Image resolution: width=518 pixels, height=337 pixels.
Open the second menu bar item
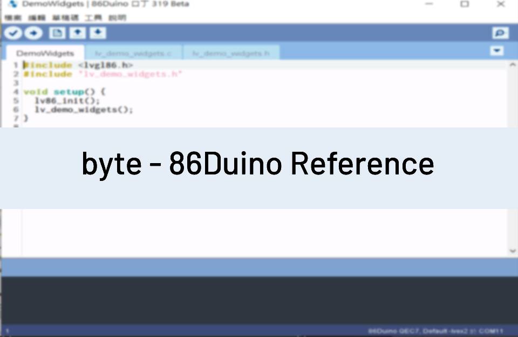click(x=37, y=18)
